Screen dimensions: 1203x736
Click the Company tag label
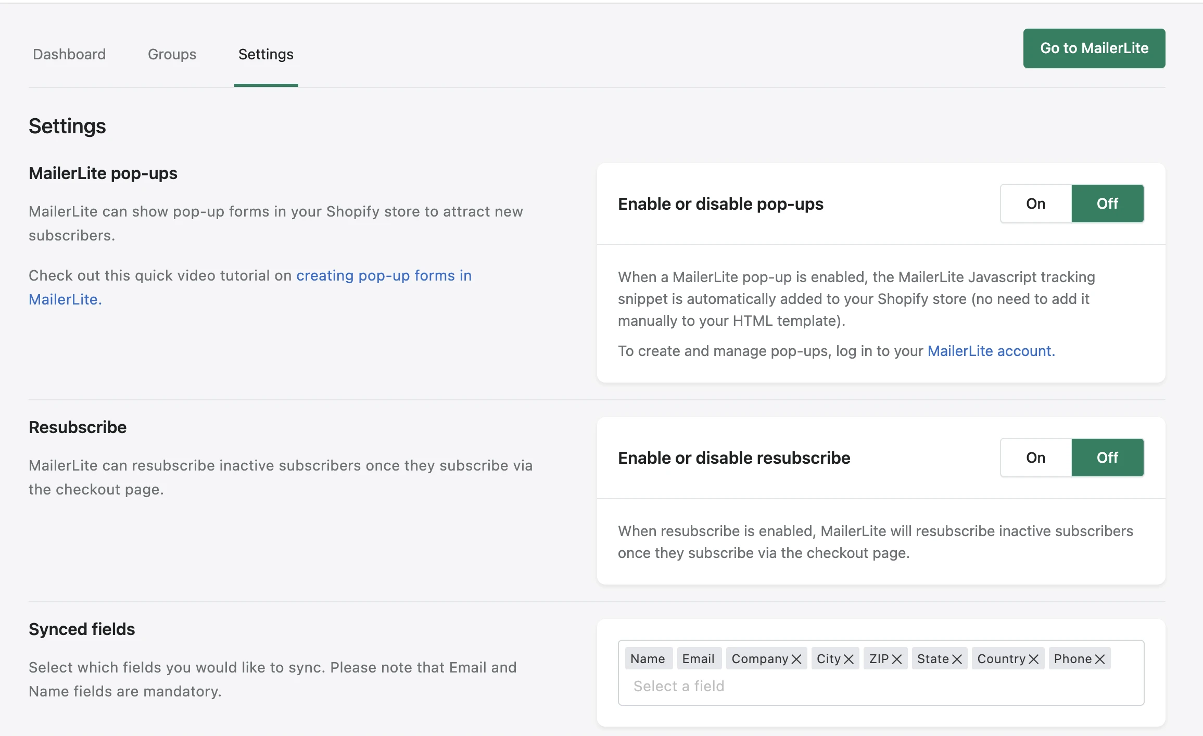pos(759,659)
